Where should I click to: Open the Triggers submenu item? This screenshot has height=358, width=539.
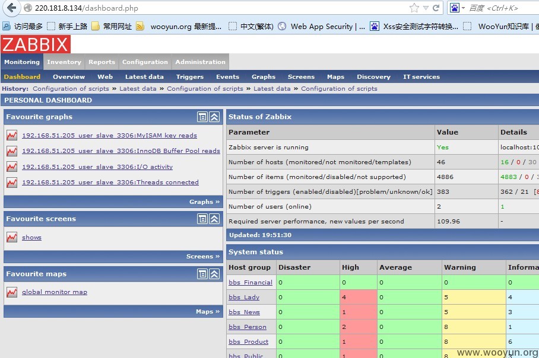[190, 77]
